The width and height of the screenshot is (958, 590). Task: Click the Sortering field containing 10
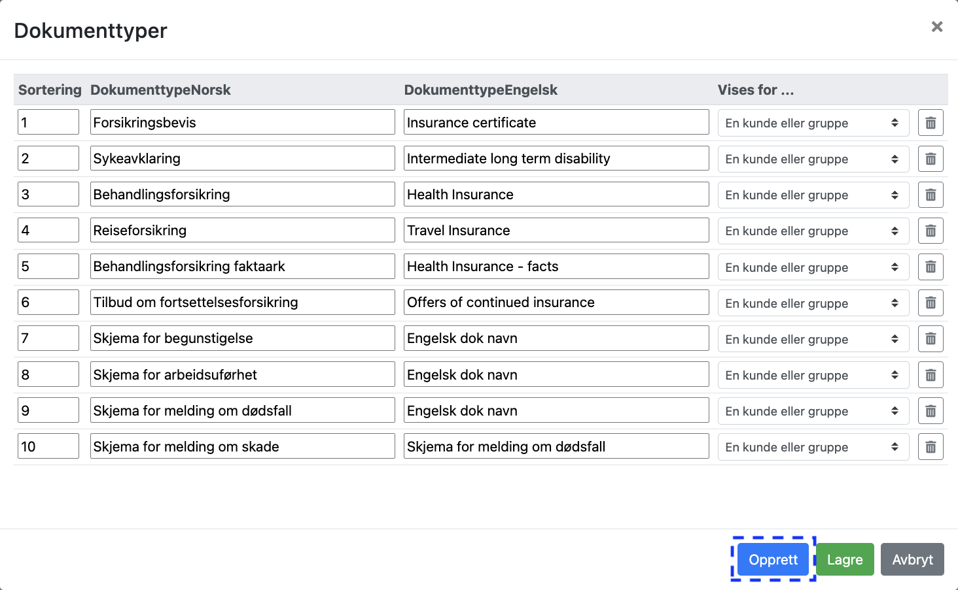click(x=48, y=446)
